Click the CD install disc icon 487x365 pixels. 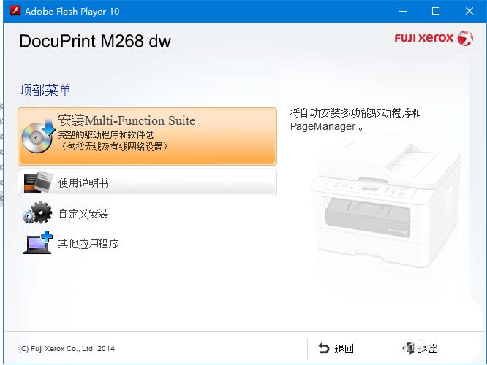(37, 136)
